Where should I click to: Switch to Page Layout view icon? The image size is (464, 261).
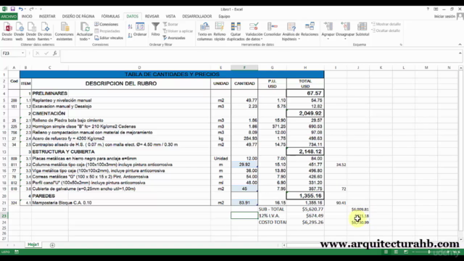pos(396,252)
